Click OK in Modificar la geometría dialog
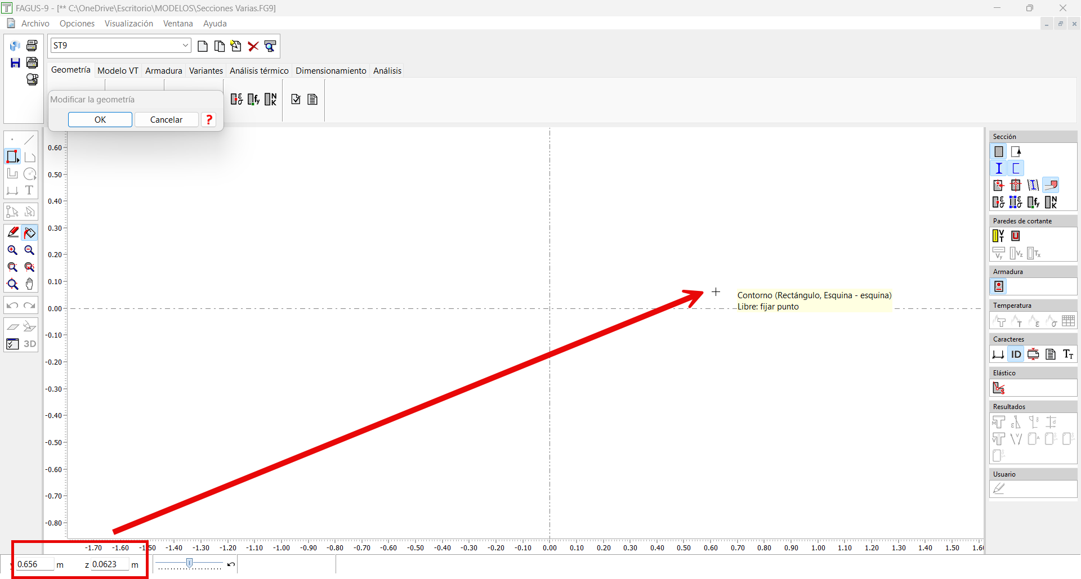The height and width of the screenshot is (579, 1081). 100,120
